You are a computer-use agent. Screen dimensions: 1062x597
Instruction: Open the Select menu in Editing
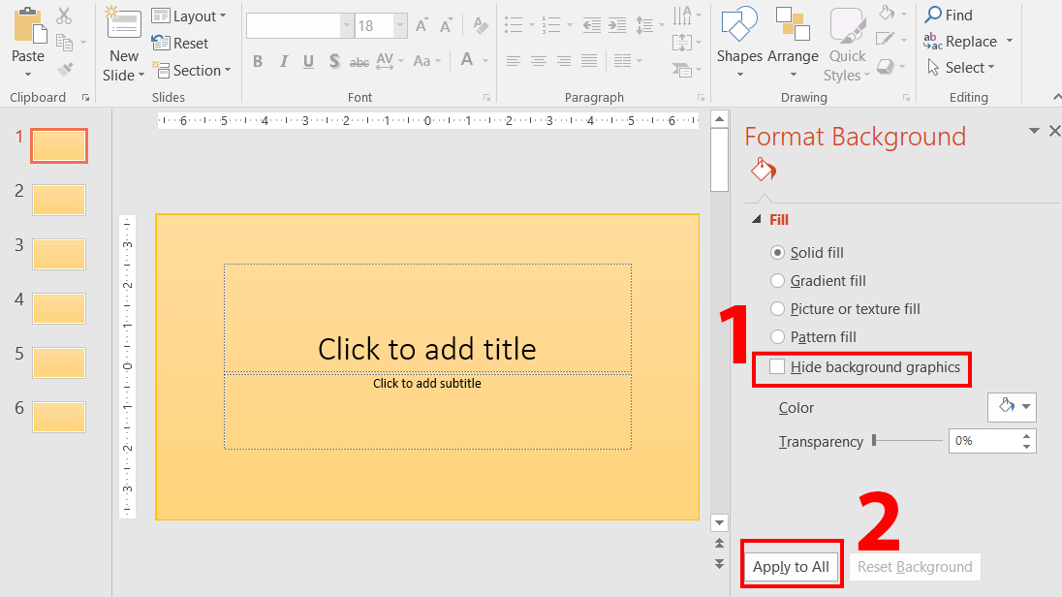coord(961,67)
